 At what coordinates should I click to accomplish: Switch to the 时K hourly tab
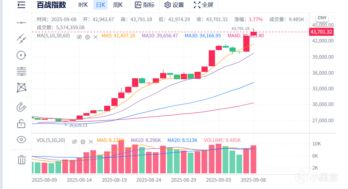[83, 5]
